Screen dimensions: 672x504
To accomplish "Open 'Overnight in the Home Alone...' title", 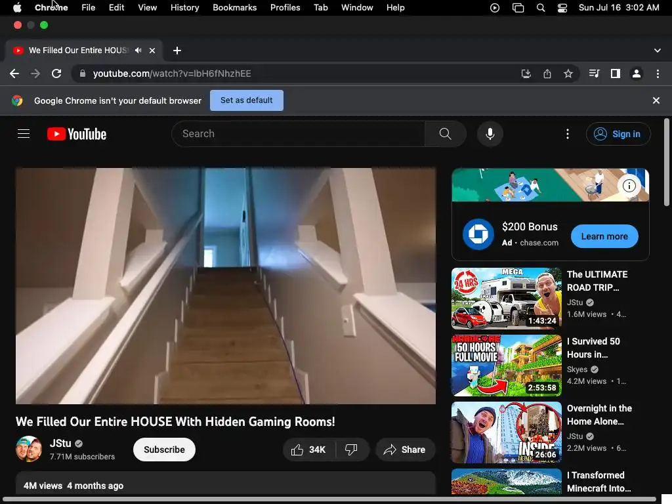I will [599, 415].
